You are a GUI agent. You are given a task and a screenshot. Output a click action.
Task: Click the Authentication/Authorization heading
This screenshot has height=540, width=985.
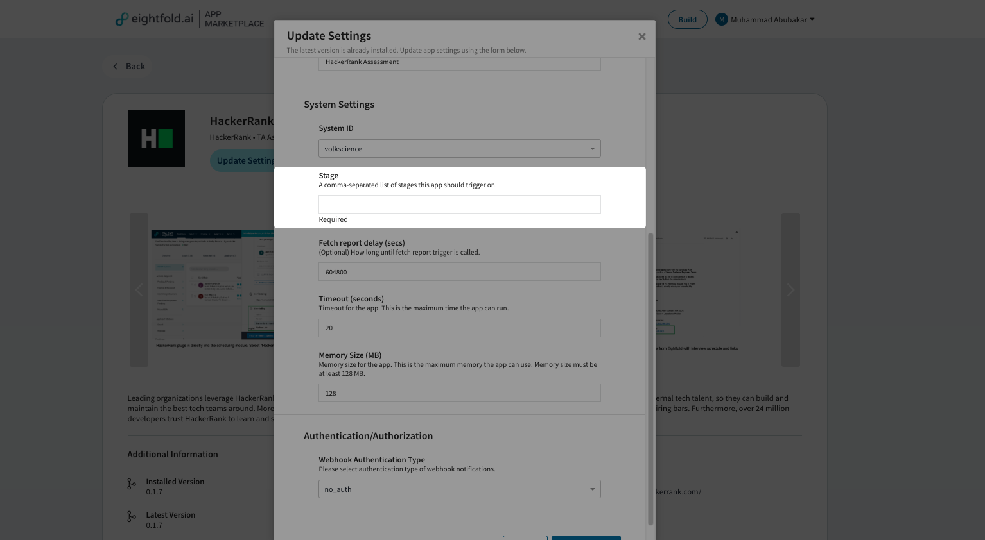pyautogui.click(x=369, y=436)
